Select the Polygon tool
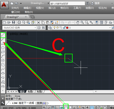Image resolution: width=114 pixels, height=109 pixels. click(3, 48)
